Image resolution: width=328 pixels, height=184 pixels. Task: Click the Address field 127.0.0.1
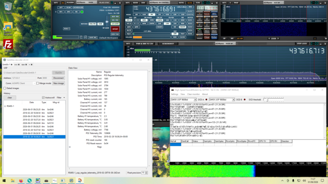tap(23, 78)
